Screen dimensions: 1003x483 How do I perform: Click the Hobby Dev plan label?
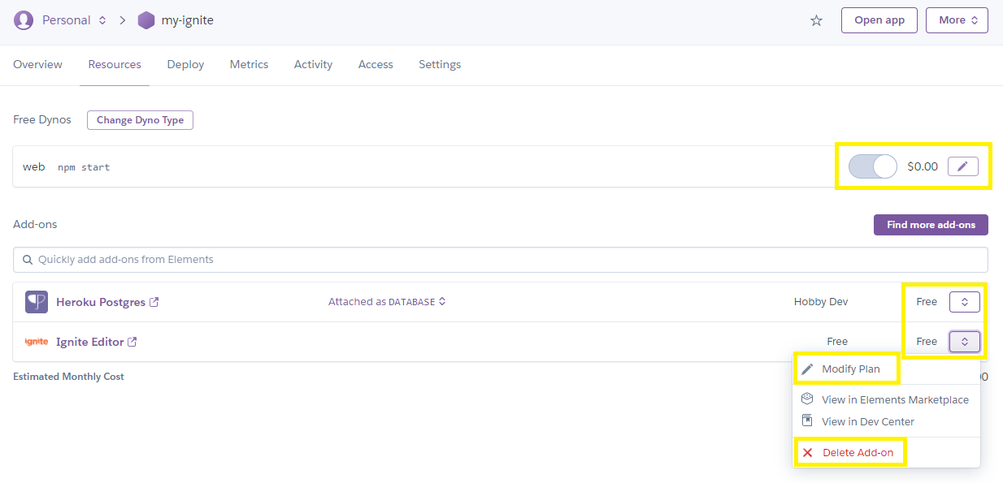(x=821, y=302)
